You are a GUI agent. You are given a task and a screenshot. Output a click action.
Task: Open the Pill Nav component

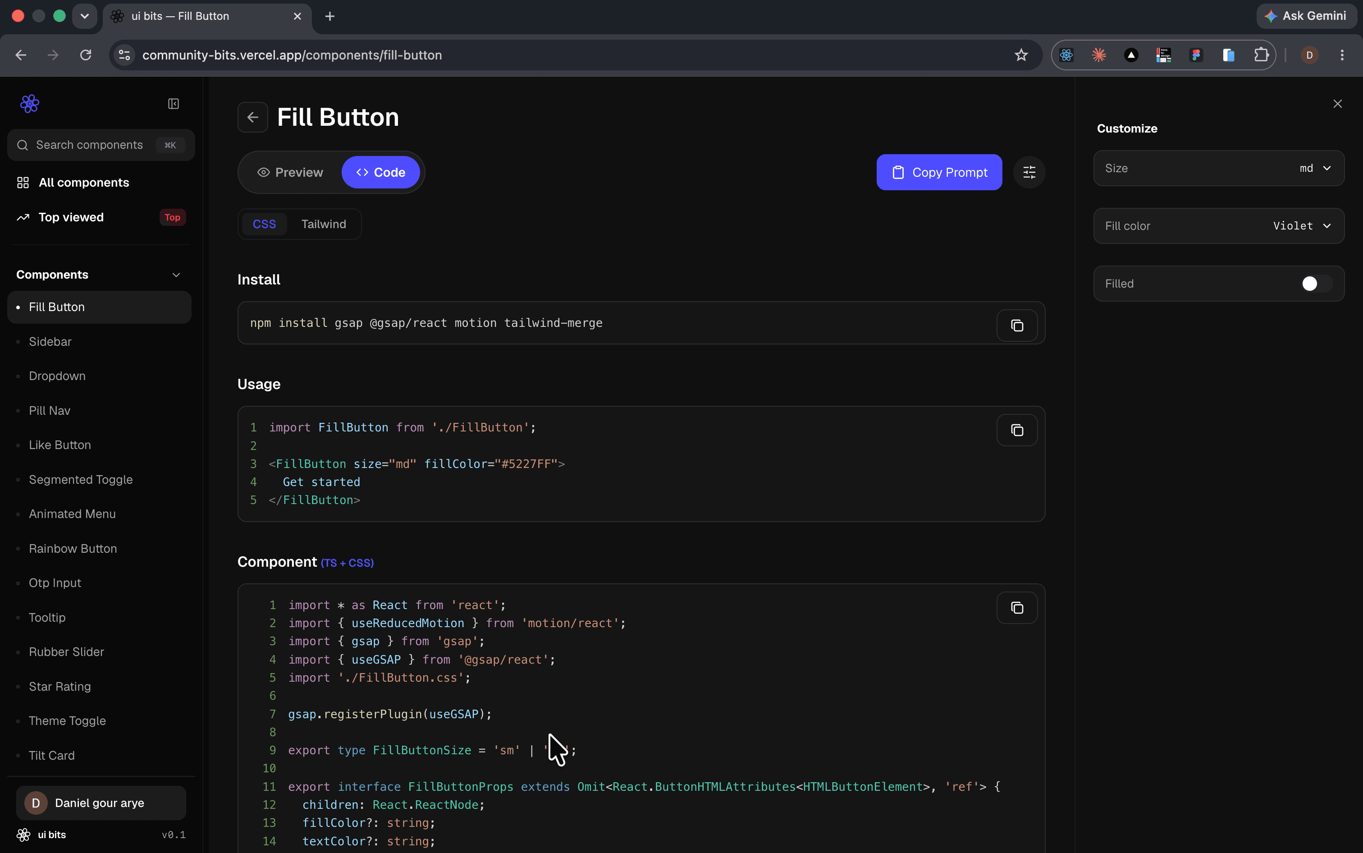tap(99, 411)
